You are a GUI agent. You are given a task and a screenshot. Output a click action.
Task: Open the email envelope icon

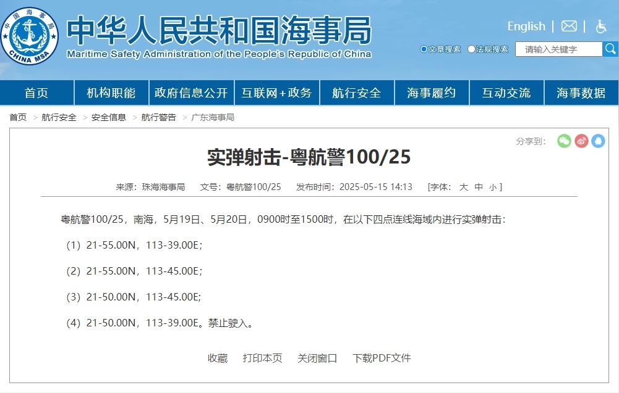[569, 27]
